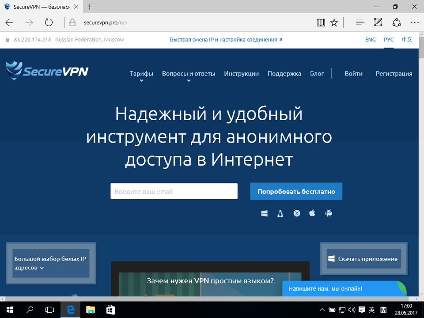Screen dimensions: 424x318
Task: Click the URL securevpn.pro/rus address field
Action: point(105,23)
